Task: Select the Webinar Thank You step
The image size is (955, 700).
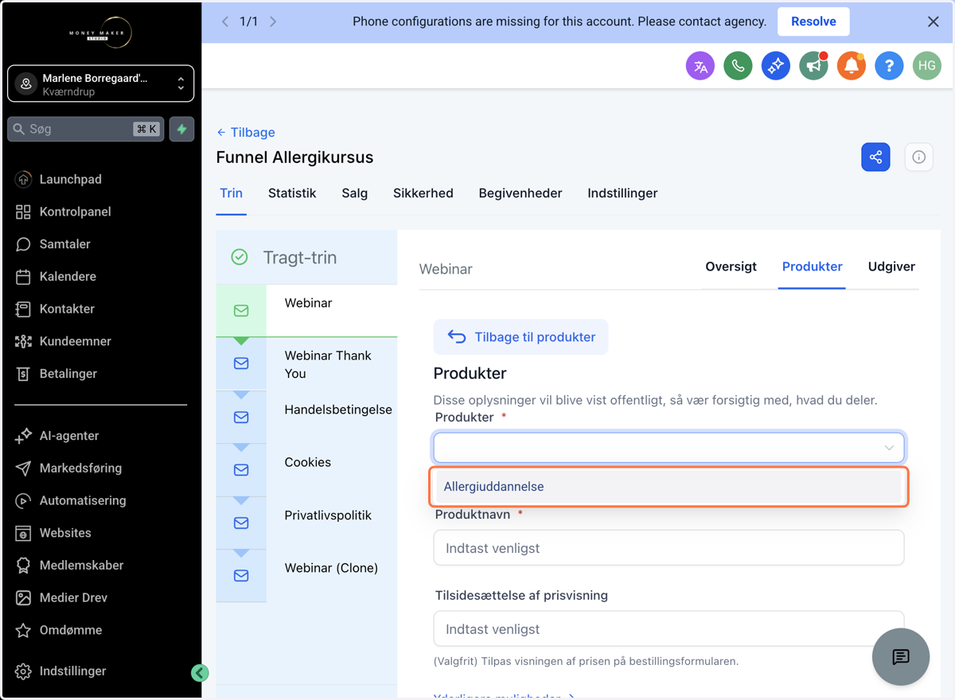Action: (306, 364)
